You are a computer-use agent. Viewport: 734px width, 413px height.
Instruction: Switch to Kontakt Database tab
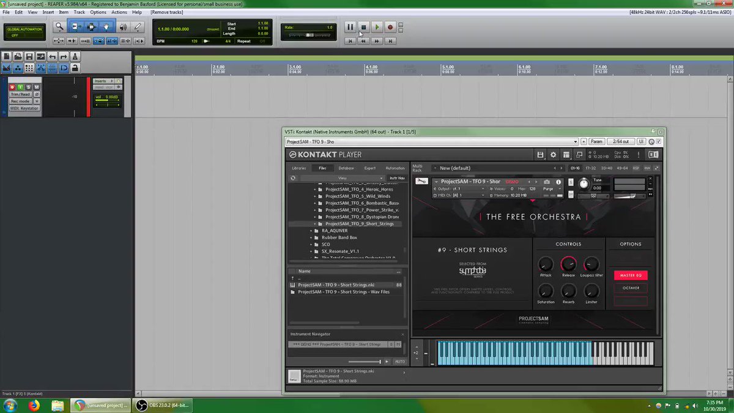coord(346,168)
